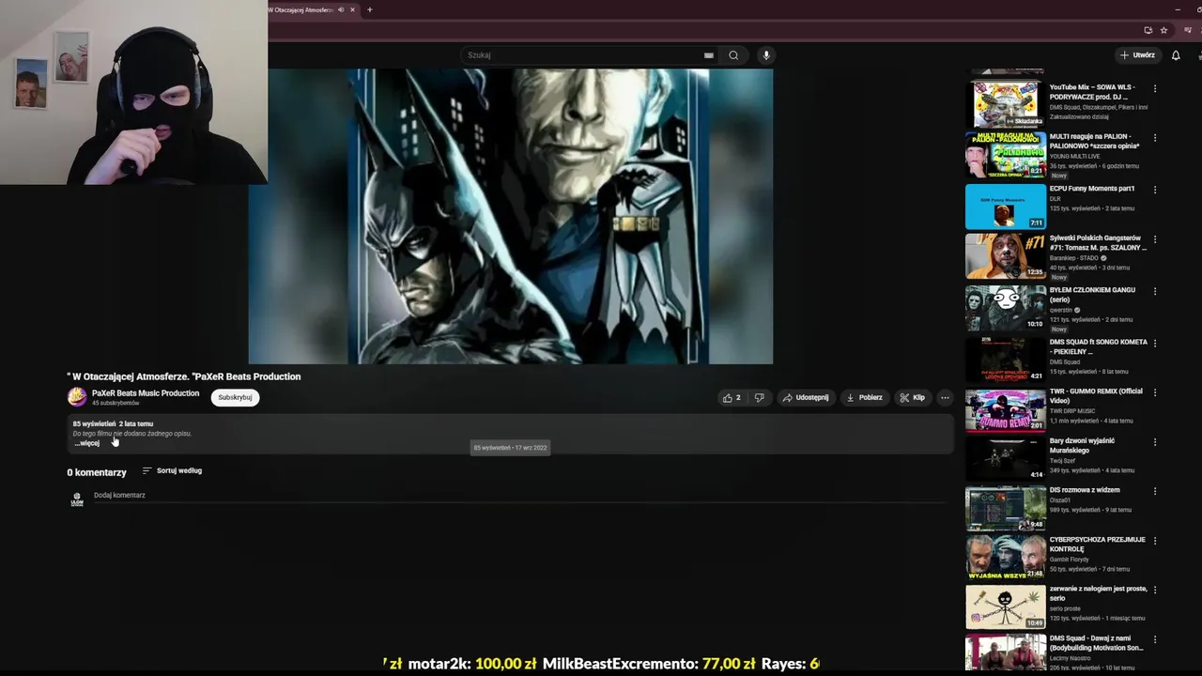This screenshot has width=1202, height=676.
Task: Open CYBERPSYCHOZA PRZEJMUJE KONTROLĘ title
Action: pyautogui.click(x=1097, y=545)
